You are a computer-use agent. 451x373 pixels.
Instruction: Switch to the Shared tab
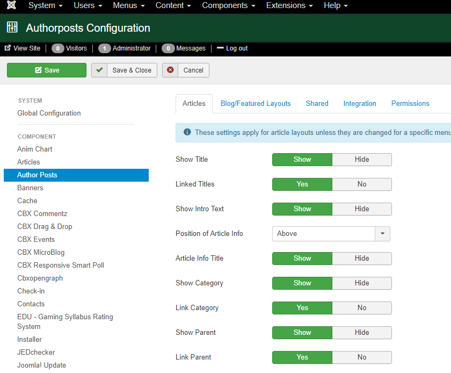pyautogui.click(x=317, y=103)
